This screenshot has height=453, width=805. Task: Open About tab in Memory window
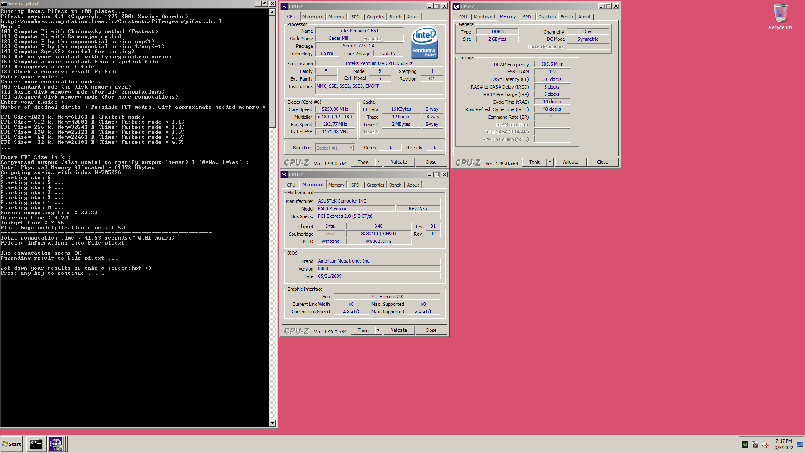[x=584, y=17]
